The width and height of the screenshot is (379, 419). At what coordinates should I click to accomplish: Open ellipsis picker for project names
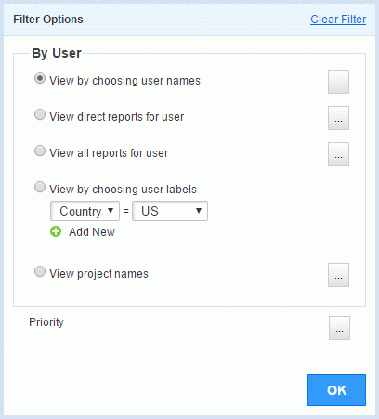pos(338,275)
